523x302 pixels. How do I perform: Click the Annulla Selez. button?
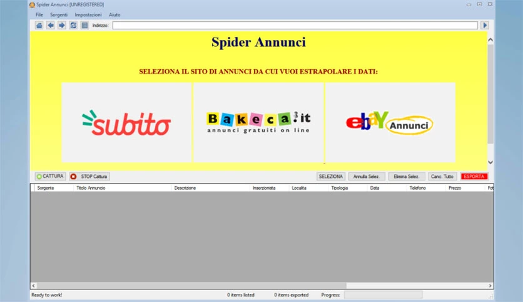[367, 177]
